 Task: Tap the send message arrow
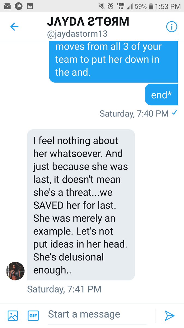170,315
